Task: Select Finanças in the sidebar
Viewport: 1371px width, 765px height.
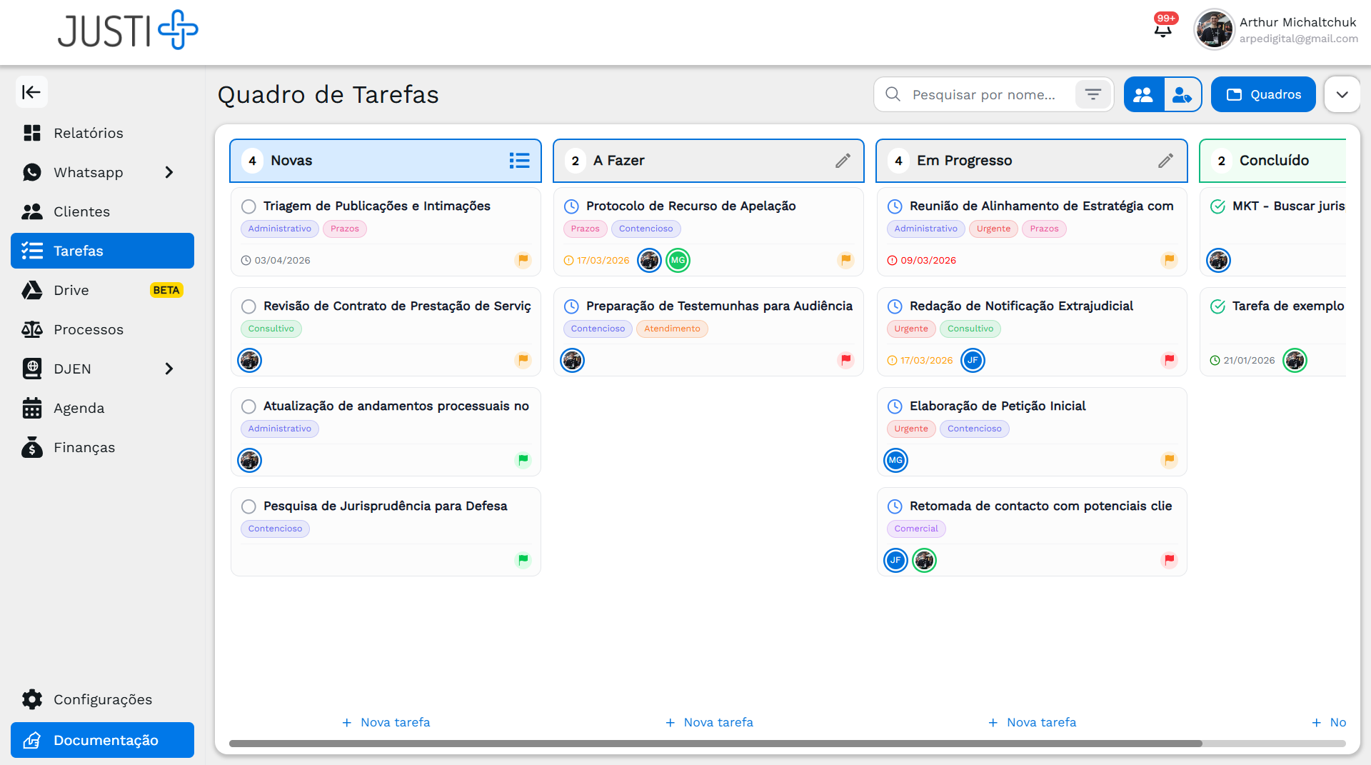Action: [x=84, y=447]
